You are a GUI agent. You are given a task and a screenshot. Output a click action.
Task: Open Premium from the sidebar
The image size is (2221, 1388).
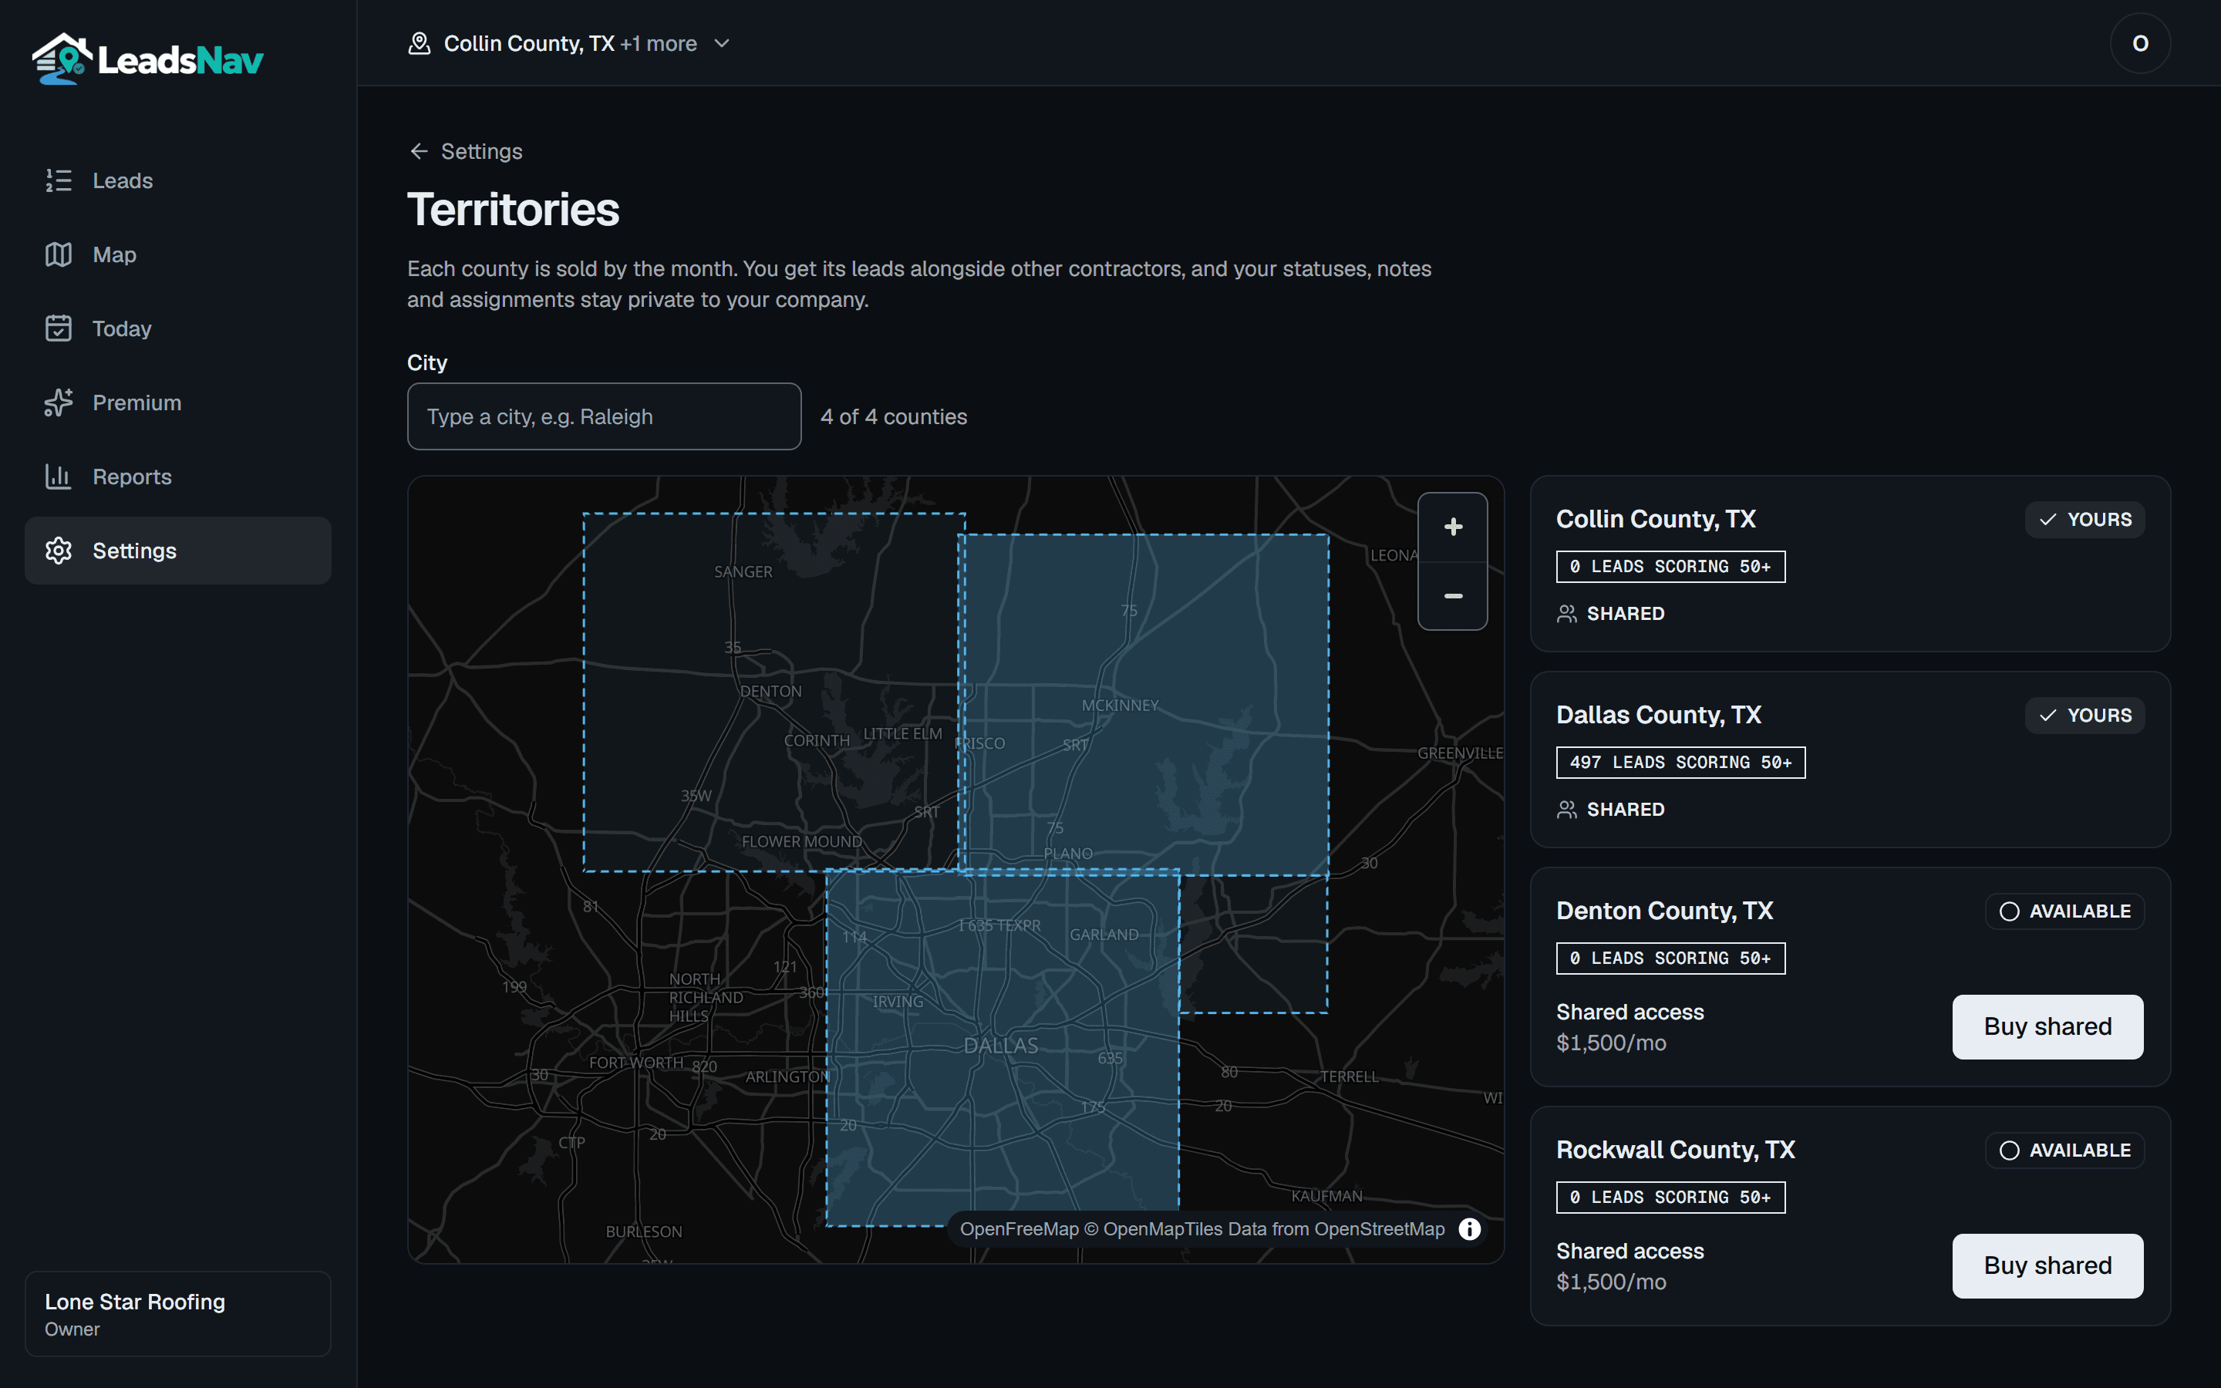178,402
